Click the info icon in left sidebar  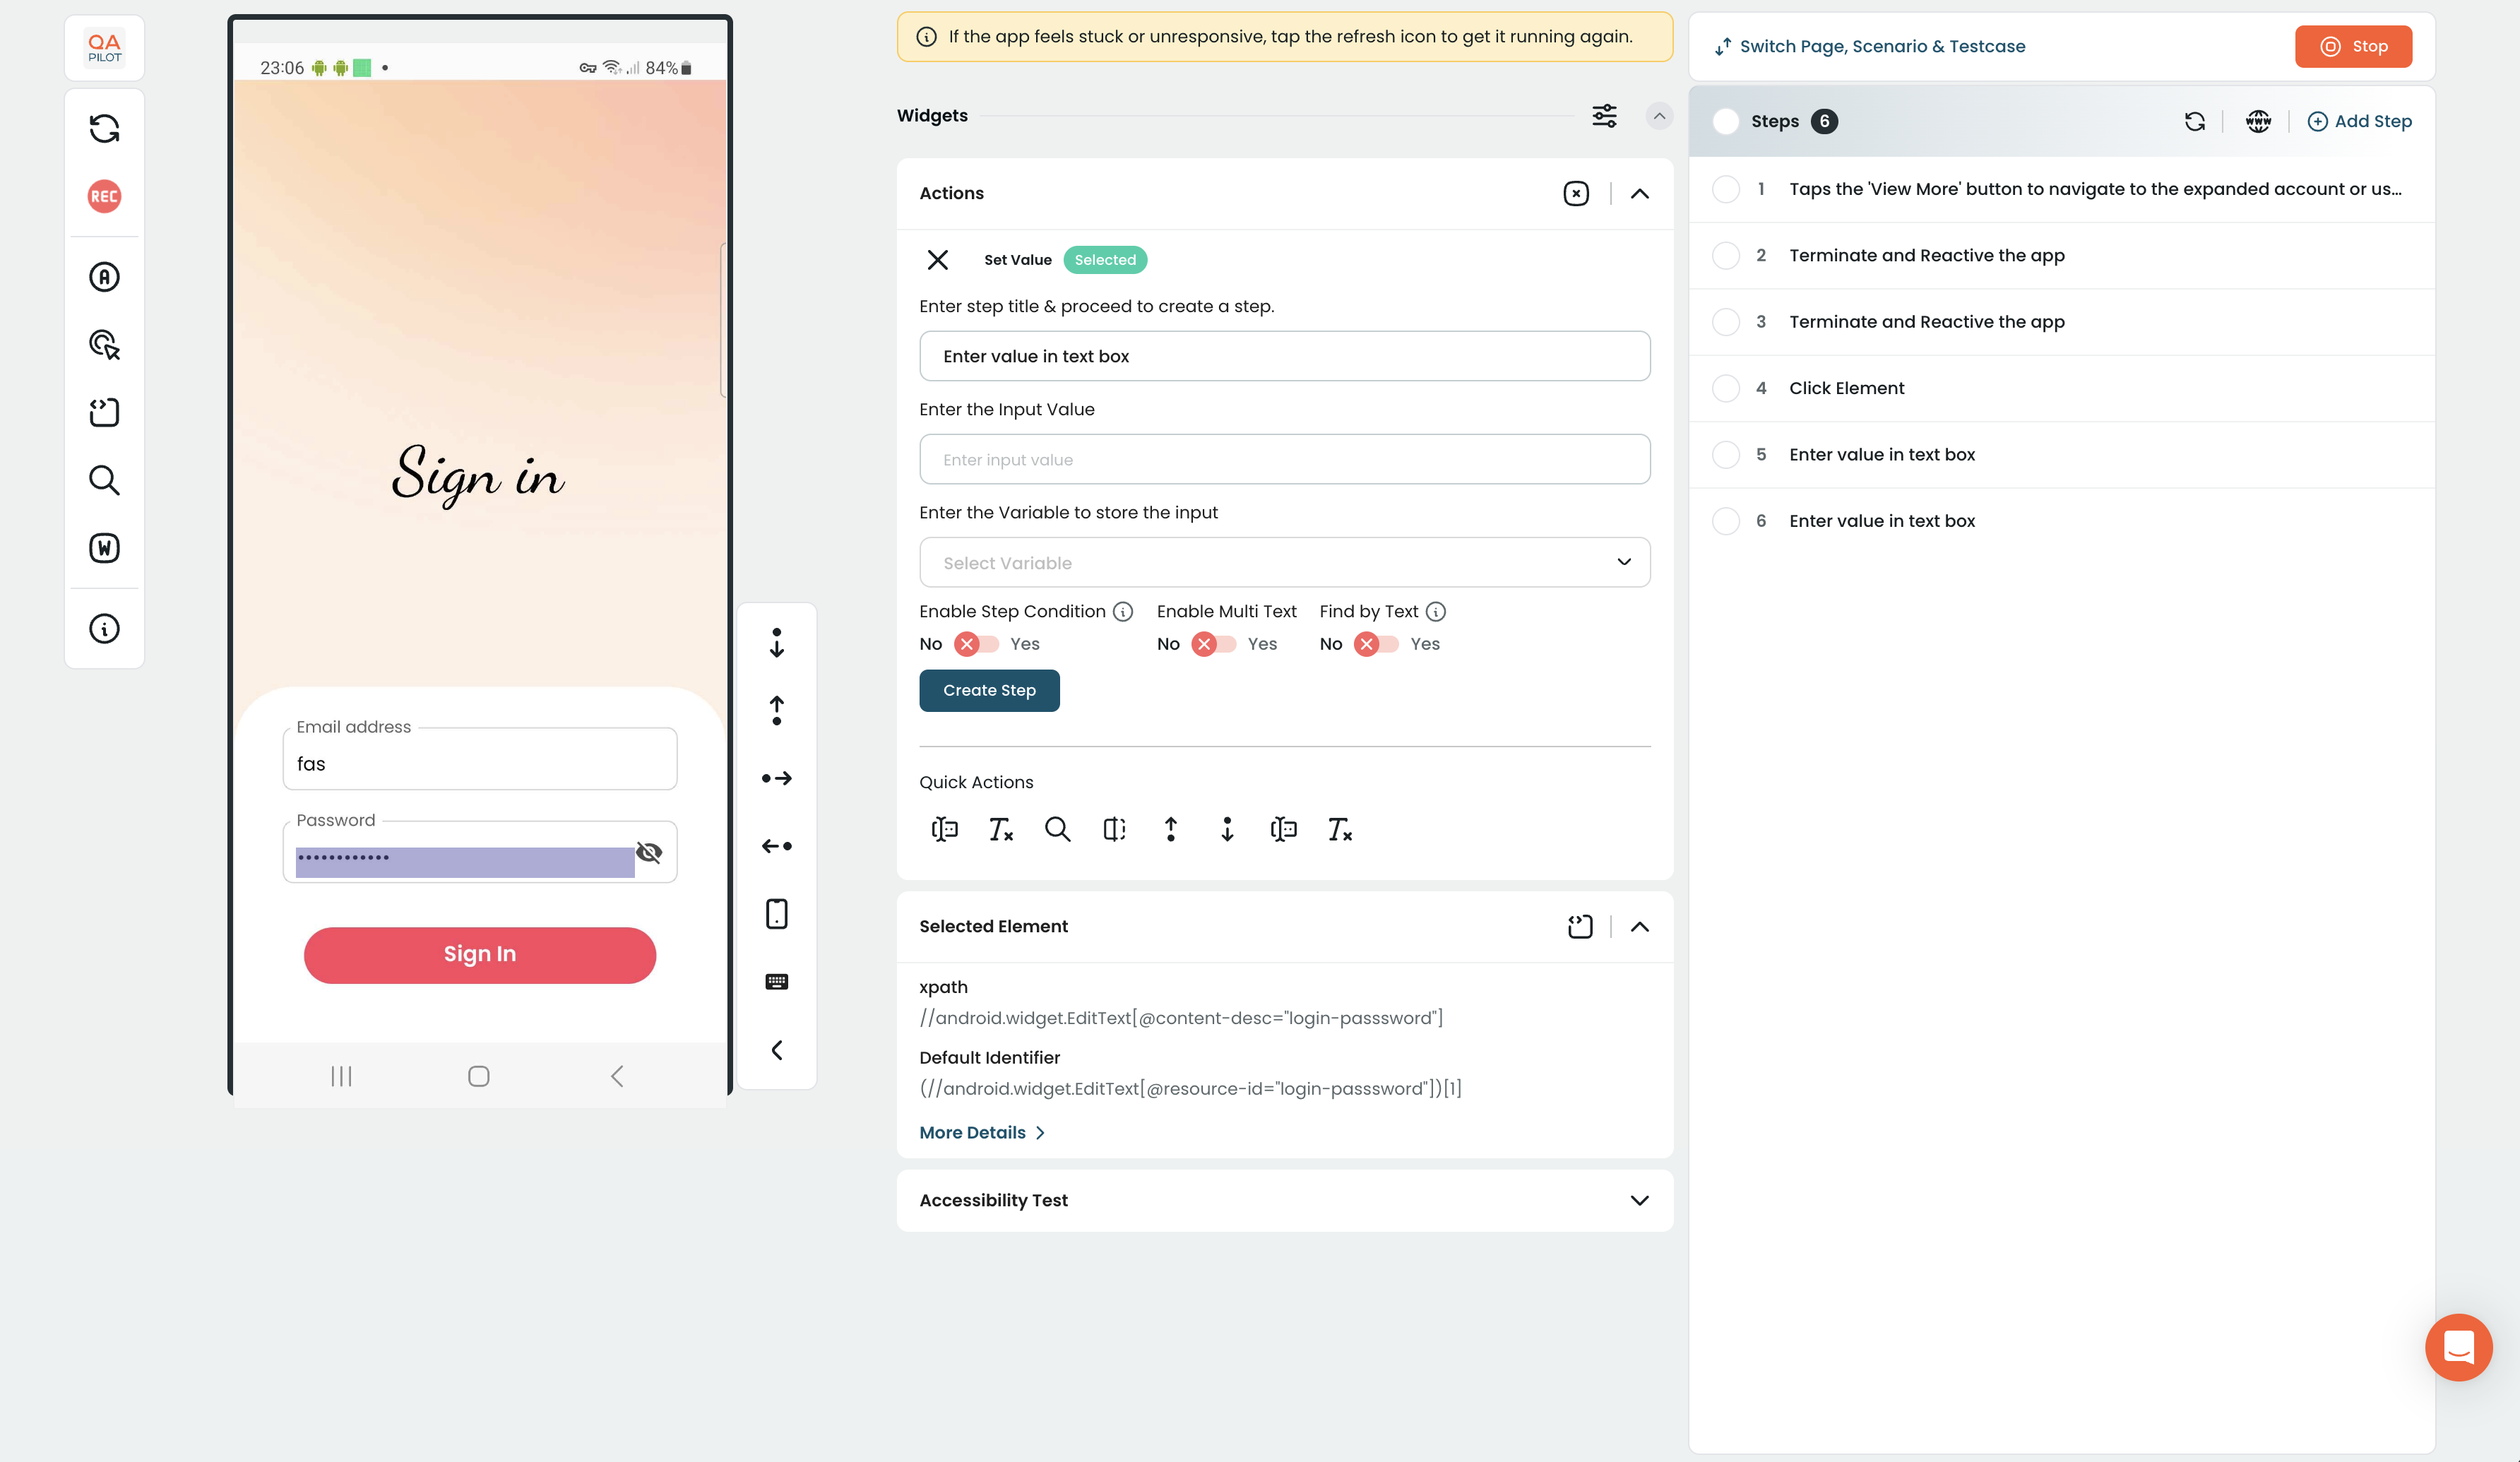(104, 628)
